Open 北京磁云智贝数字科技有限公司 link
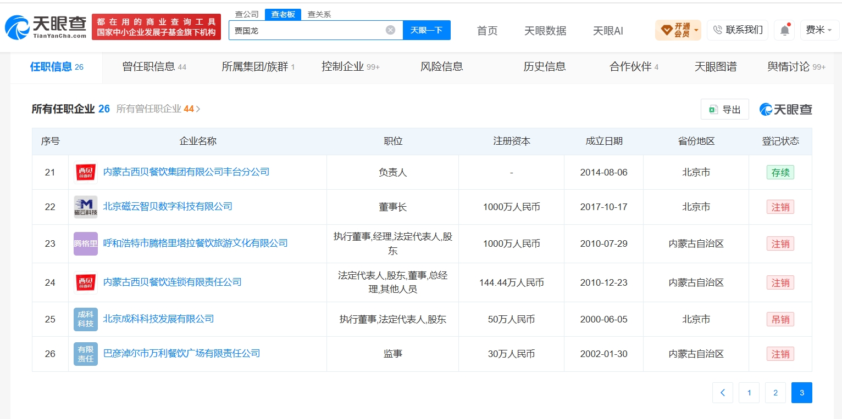The image size is (842, 419). click(168, 207)
